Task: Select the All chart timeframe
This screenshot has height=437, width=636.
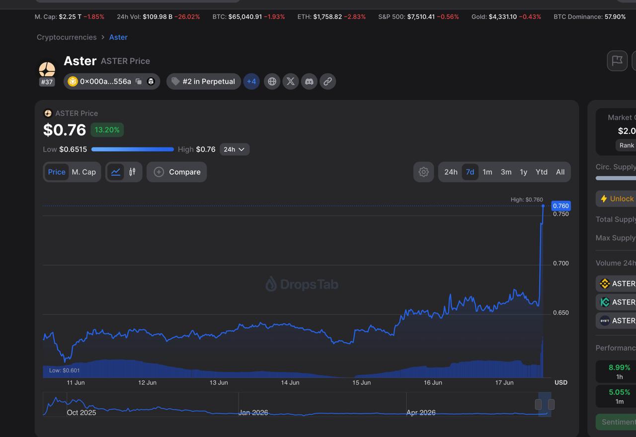Action: (x=560, y=172)
